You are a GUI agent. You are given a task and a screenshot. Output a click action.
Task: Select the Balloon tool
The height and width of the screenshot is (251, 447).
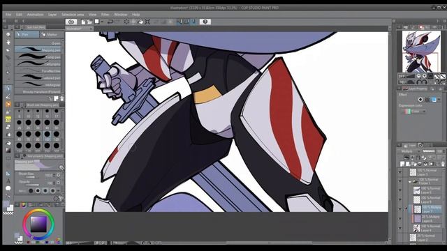click(x=8, y=188)
